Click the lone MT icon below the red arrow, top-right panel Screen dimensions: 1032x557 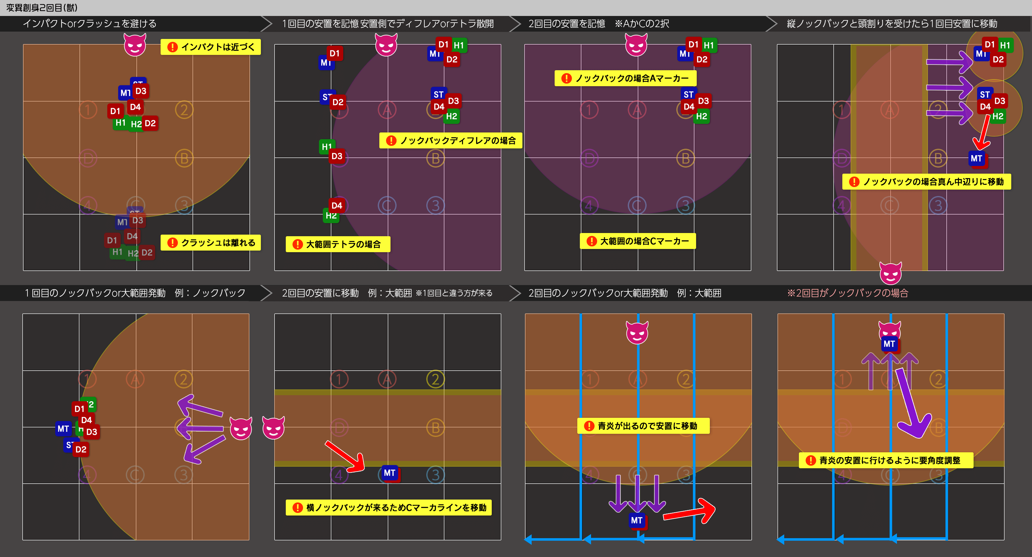pos(976,158)
